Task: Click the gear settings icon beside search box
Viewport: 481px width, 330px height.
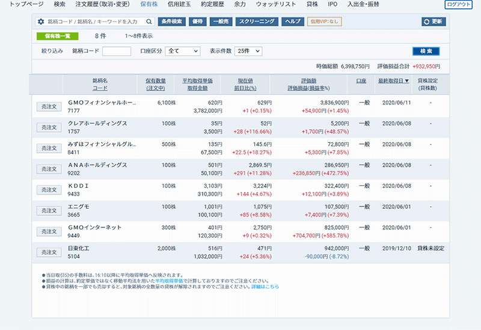Action: click(41, 22)
